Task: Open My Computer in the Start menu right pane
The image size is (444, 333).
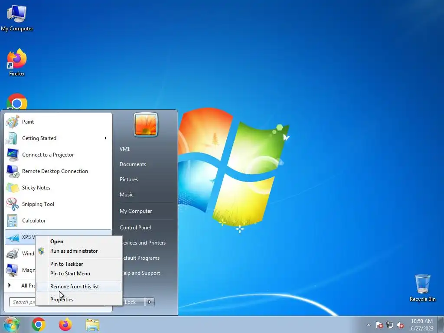Action: pos(136,211)
